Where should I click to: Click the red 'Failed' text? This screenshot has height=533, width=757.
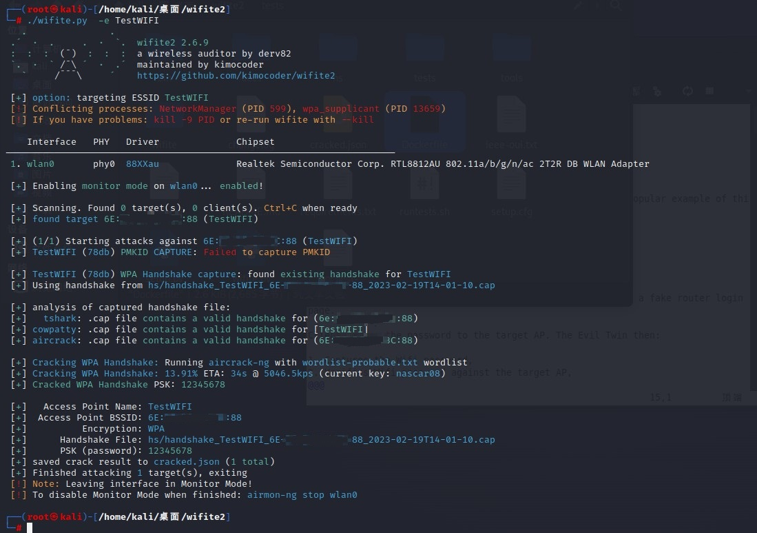[x=220, y=252]
